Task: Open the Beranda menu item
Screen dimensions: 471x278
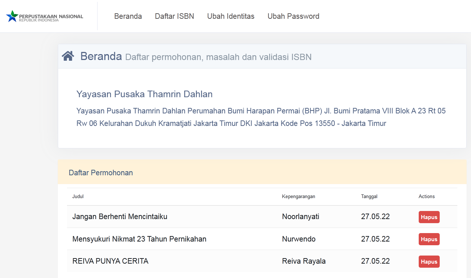Action: [128, 16]
